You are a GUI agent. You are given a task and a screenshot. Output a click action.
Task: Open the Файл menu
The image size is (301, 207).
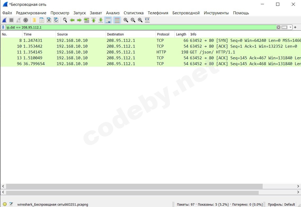(7, 13)
